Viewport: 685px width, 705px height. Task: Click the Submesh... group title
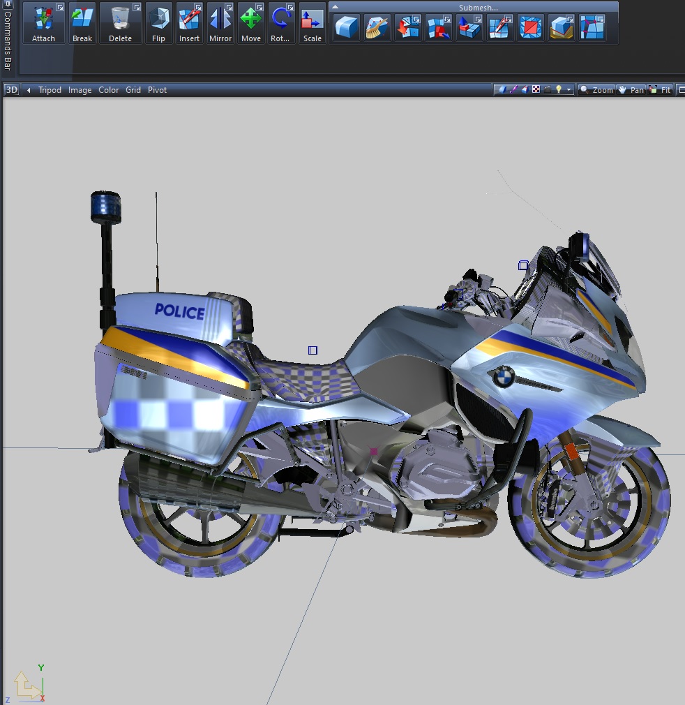478,8
